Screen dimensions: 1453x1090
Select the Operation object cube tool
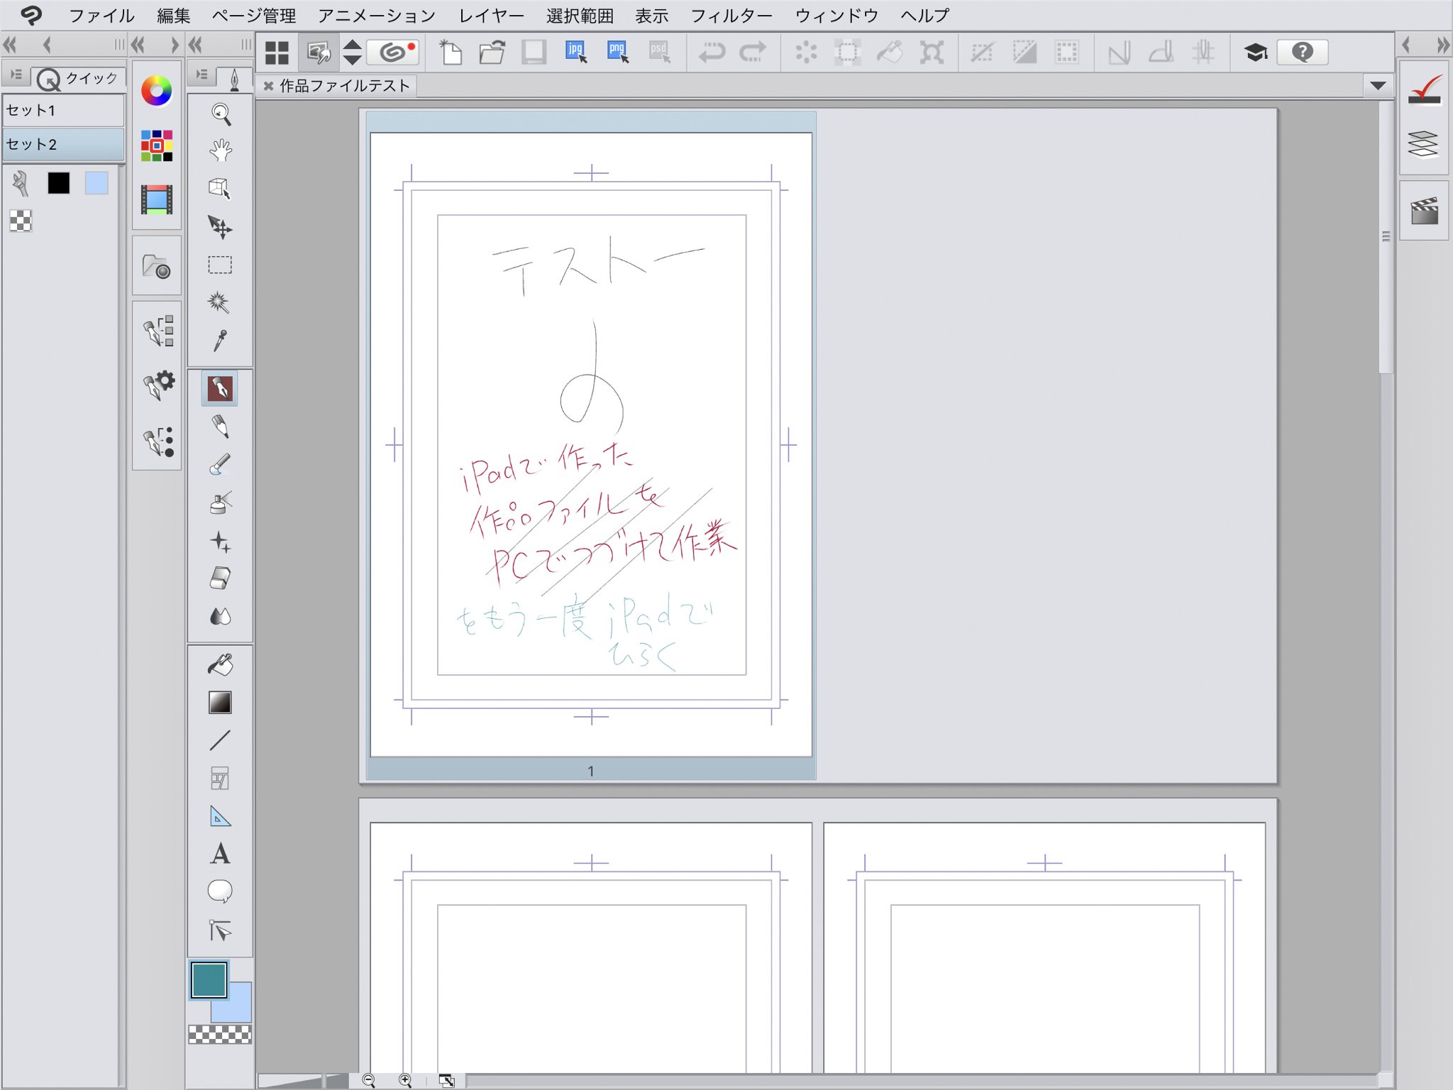(x=220, y=189)
